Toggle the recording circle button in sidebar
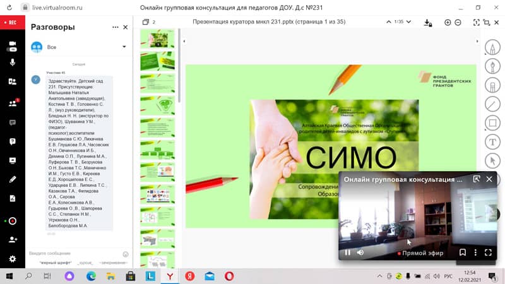505x284 pixels. coord(12,221)
